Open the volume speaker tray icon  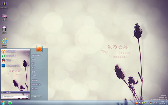coord(156,103)
